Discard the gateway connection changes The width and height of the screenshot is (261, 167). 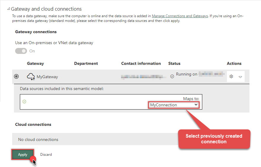(46, 155)
